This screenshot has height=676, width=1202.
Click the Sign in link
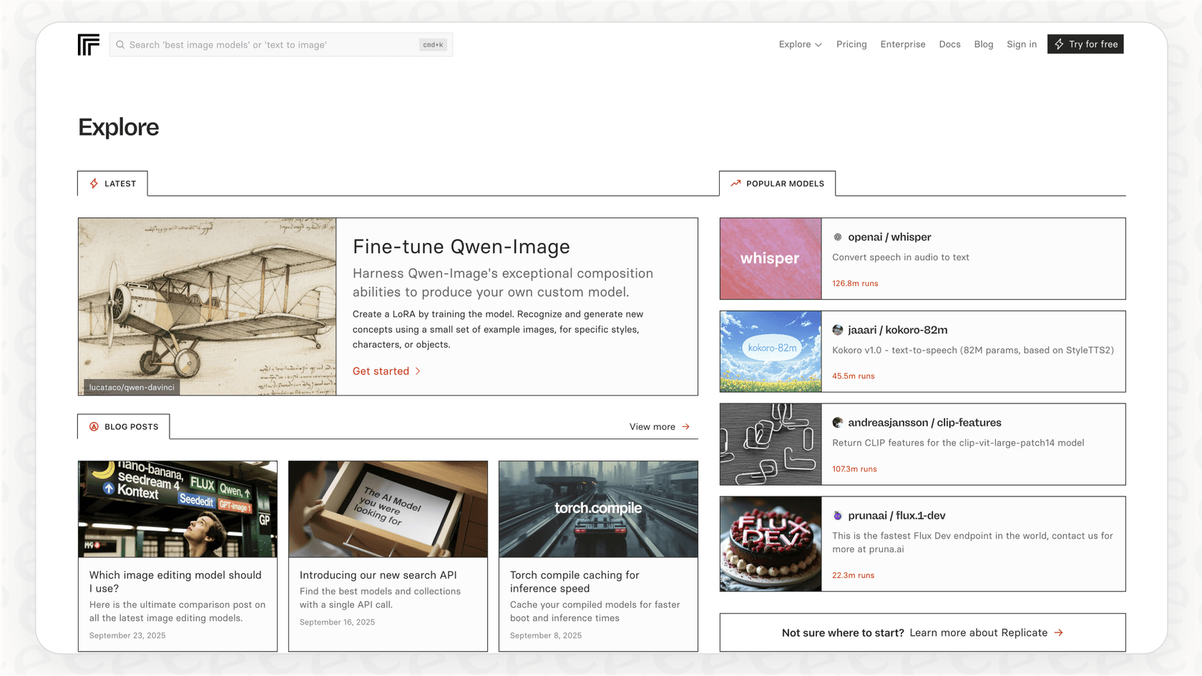(1021, 44)
